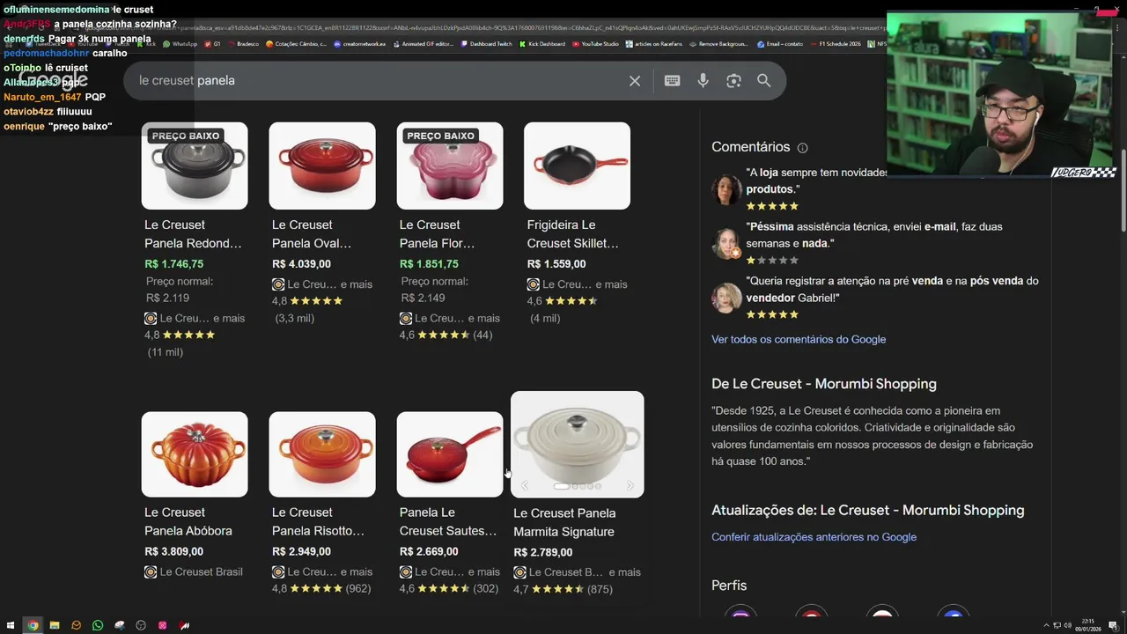Go to previous image of Marmita Signature

pyautogui.click(x=525, y=485)
